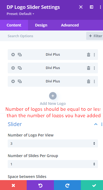Screen dimensions: 103x190
Task: Open the Number of Slides Per Group dropdown
Action: point(53,164)
